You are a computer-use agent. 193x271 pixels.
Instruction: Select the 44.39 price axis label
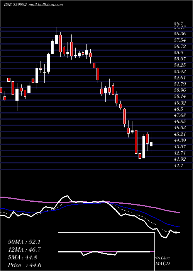pyautogui.click(x=180, y=140)
